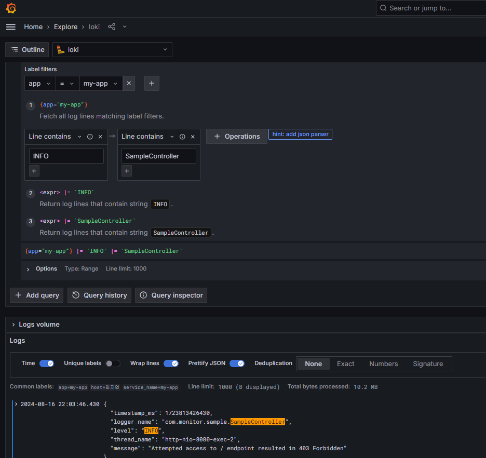
Task: Toggle the Prettify JSON switch
Action: coord(237,363)
